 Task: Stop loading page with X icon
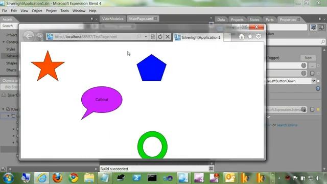click(168, 37)
